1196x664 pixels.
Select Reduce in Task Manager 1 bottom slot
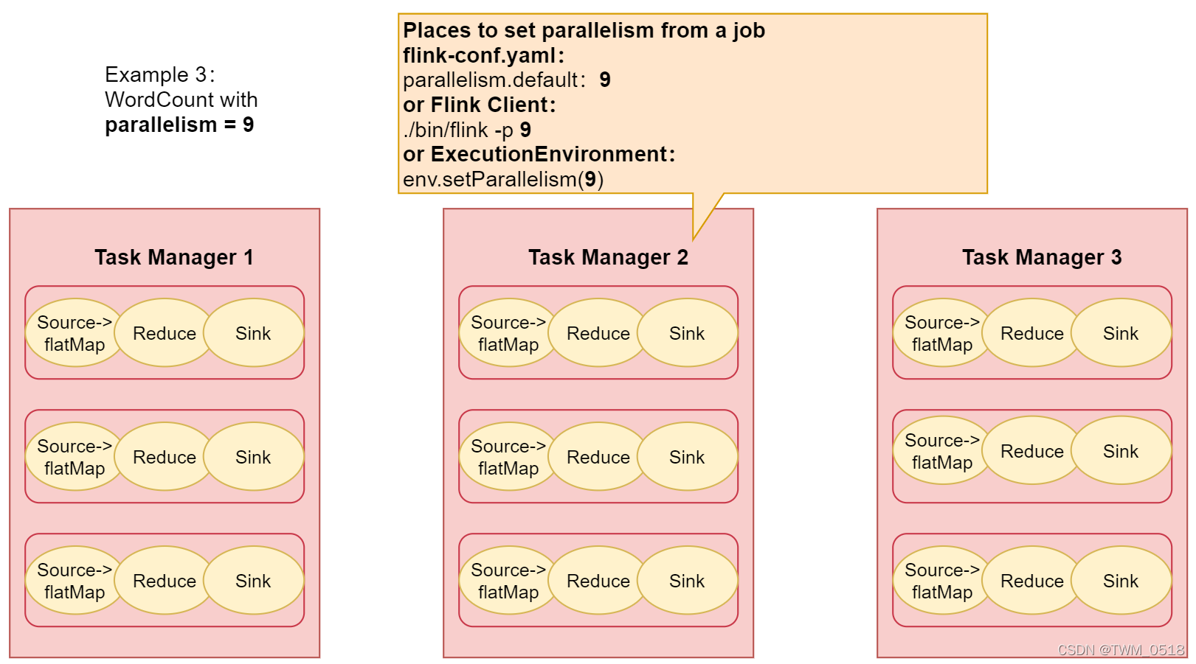tap(165, 581)
